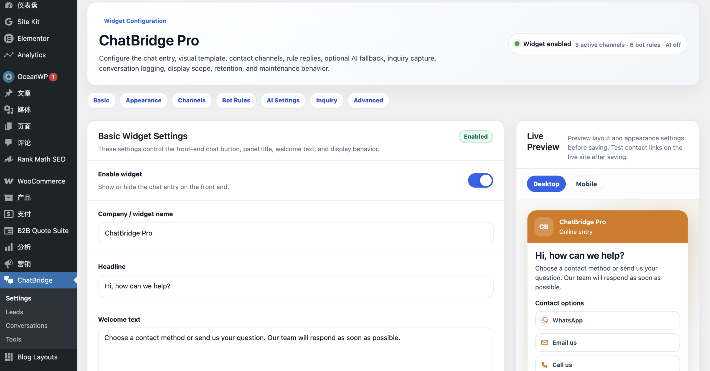Click the Headline input field
Viewport: 710px width, 371px height.
tap(296, 286)
